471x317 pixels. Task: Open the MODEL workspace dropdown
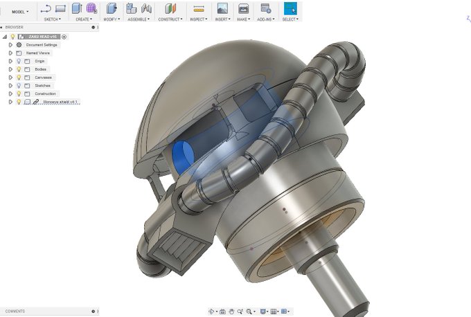[20, 12]
